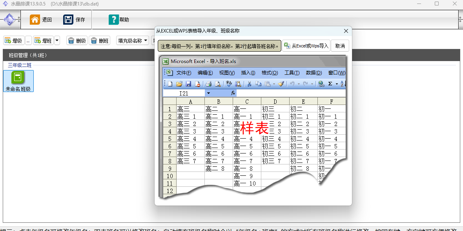The height and width of the screenshot is (231, 463).
Task: Add a new grade with 增级
Action: (x=14, y=41)
